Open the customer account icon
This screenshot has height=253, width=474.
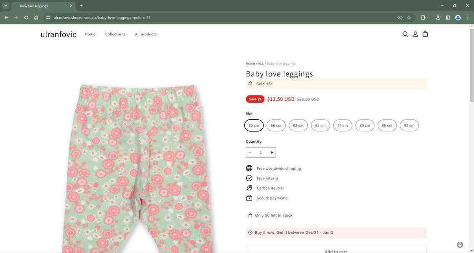point(415,34)
